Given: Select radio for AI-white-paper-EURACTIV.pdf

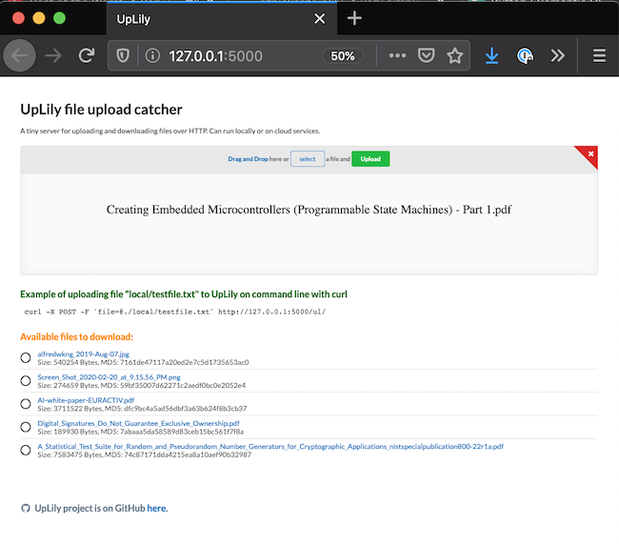Looking at the screenshot, I should [x=26, y=404].
